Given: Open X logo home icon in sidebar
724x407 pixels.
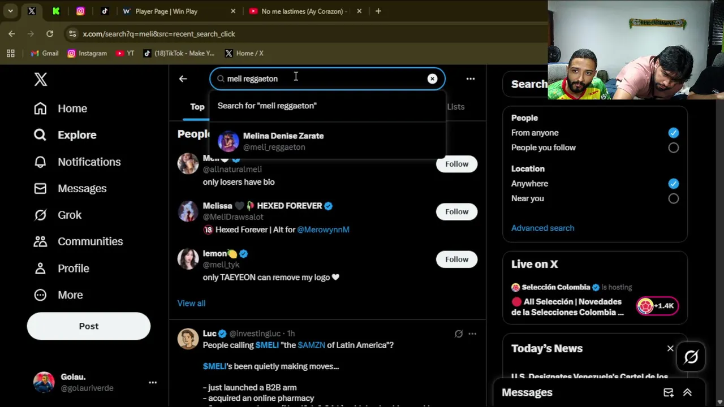Looking at the screenshot, I should coord(40,79).
